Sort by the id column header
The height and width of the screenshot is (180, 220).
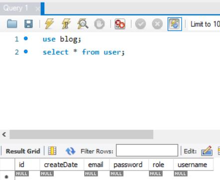tap(27, 165)
